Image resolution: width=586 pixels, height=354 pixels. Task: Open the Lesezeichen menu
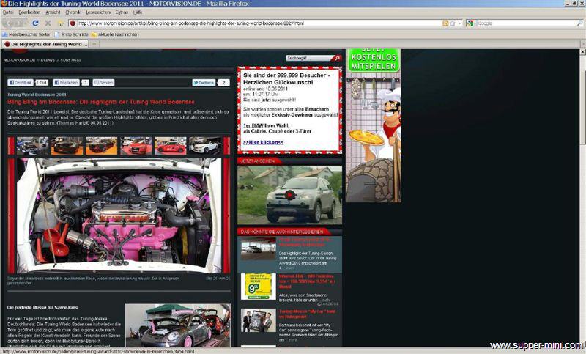(98, 12)
